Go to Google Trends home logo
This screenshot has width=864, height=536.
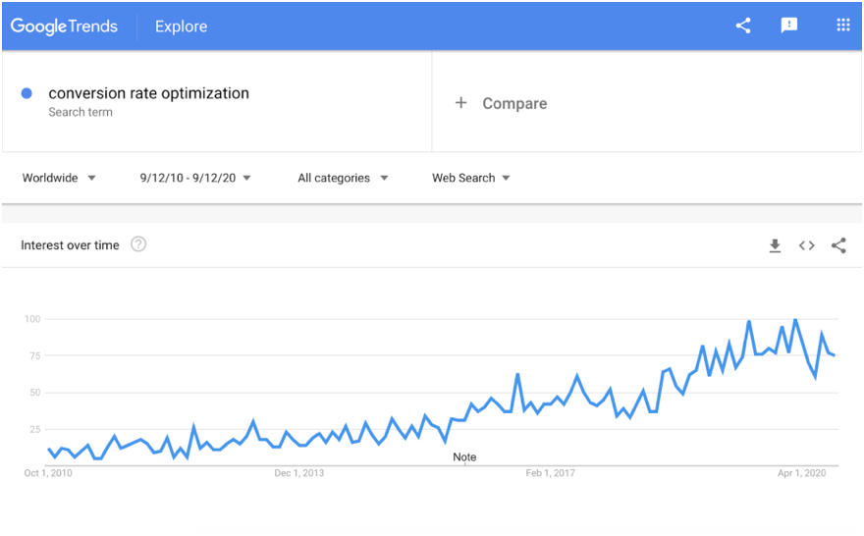(x=65, y=27)
